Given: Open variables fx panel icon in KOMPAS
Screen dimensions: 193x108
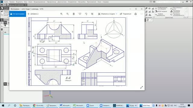Looking at the screenshot, I should coord(2,26).
